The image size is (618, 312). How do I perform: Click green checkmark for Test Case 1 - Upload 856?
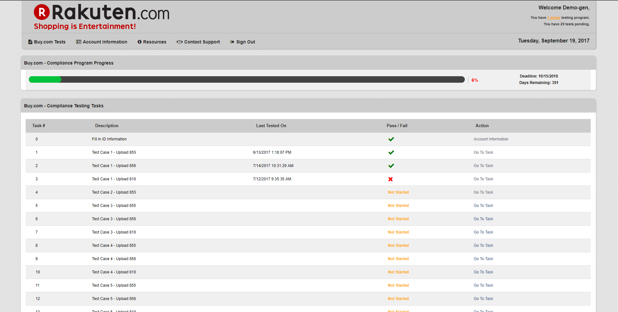pyautogui.click(x=391, y=166)
